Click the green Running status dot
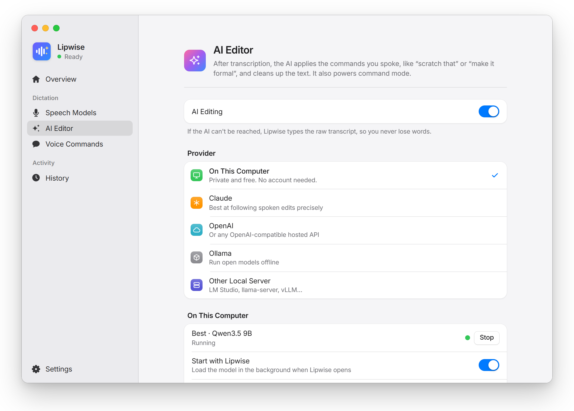 467,338
